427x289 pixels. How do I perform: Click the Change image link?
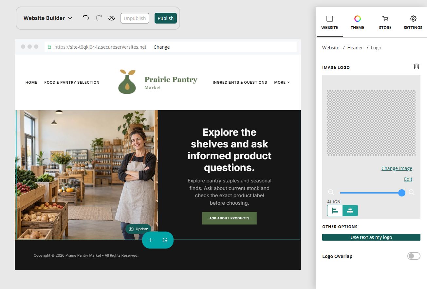point(397,168)
